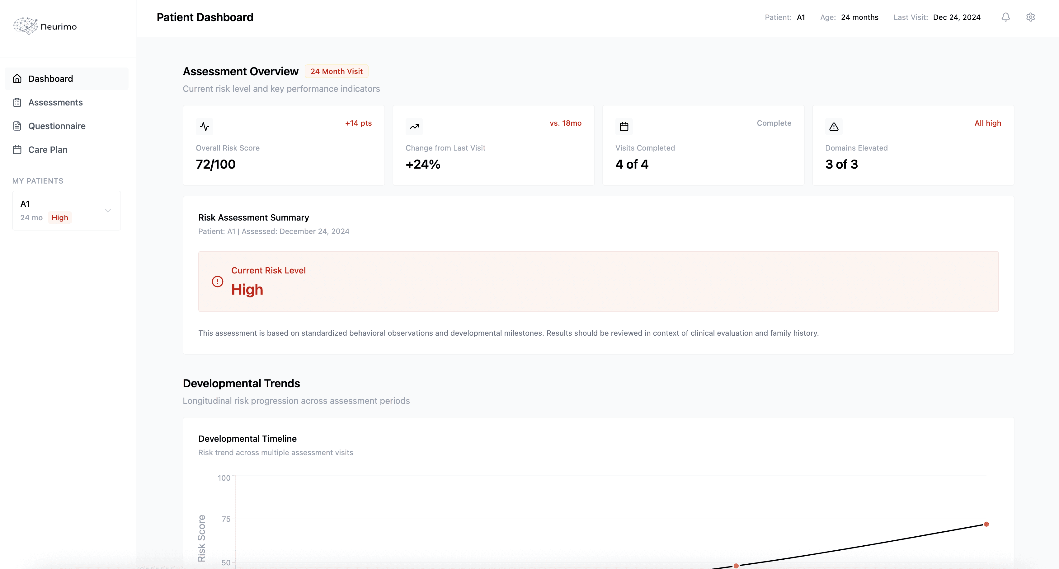Image resolution: width=1059 pixels, height=569 pixels.
Task: Open the settings gear icon
Action: coord(1031,17)
